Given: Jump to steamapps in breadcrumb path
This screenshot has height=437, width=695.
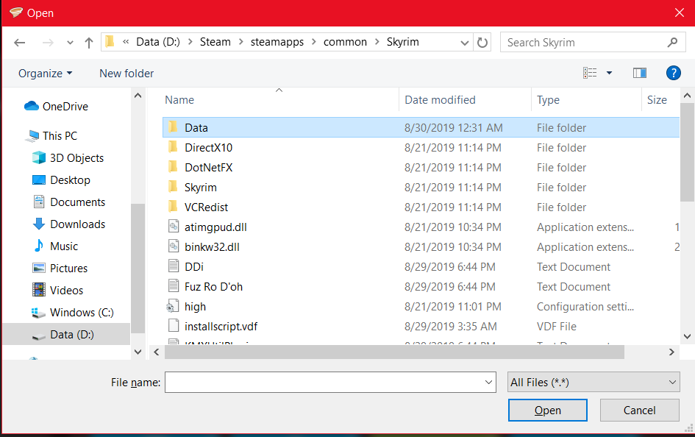Looking at the screenshot, I should pos(277,42).
